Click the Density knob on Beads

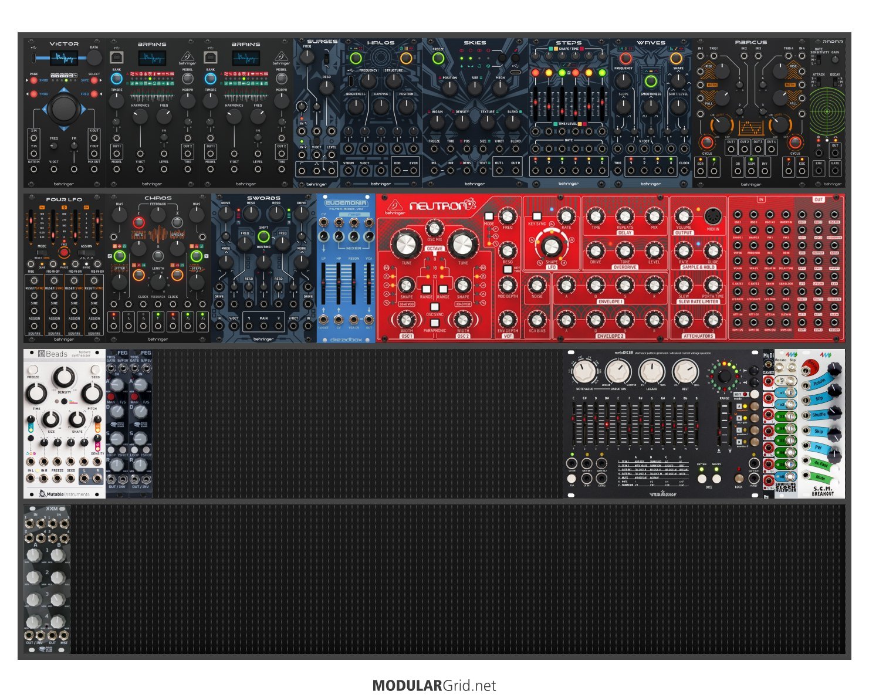point(64,377)
